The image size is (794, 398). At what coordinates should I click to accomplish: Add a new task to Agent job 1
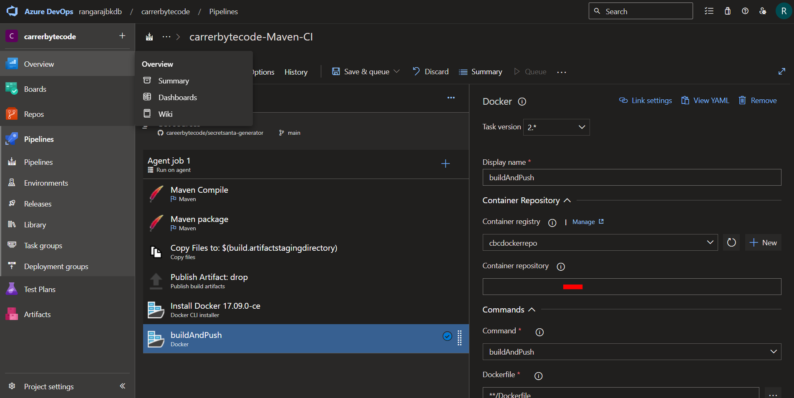click(x=445, y=164)
